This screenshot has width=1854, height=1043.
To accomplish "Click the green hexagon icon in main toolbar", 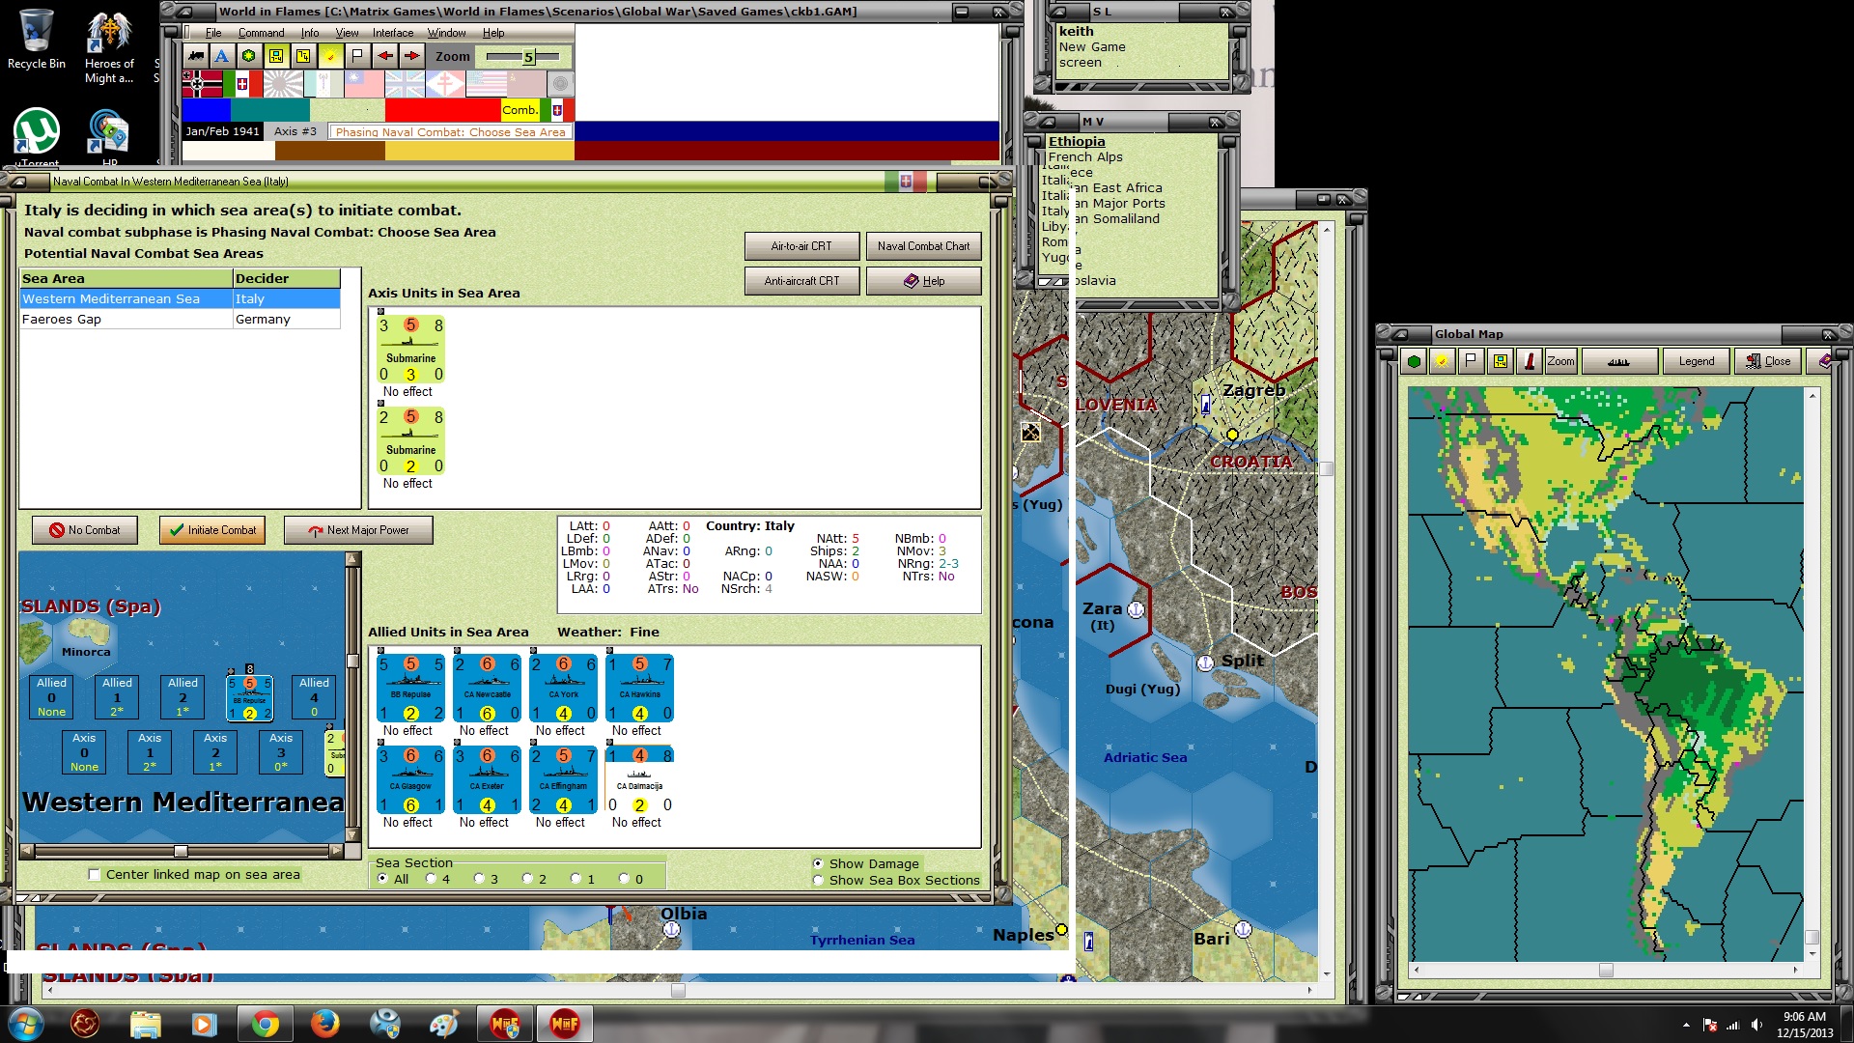I will (x=249, y=56).
